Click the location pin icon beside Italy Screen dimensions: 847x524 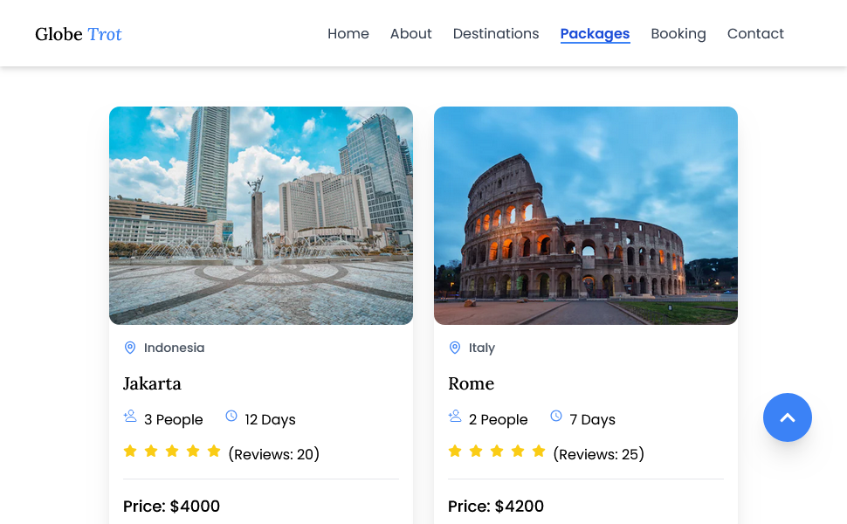coord(455,348)
